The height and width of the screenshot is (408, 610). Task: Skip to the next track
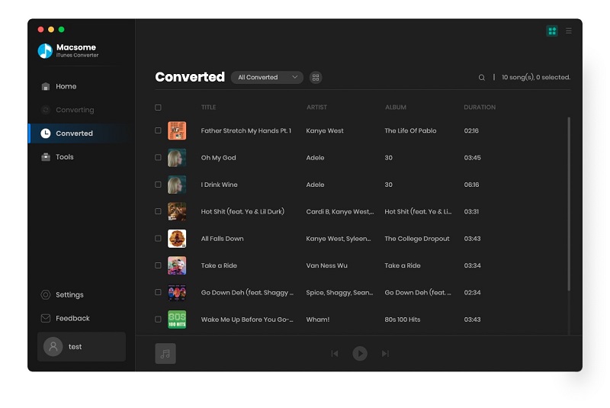(385, 354)
